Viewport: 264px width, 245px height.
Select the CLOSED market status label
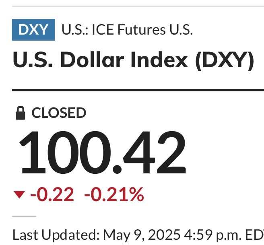[59, 113]
